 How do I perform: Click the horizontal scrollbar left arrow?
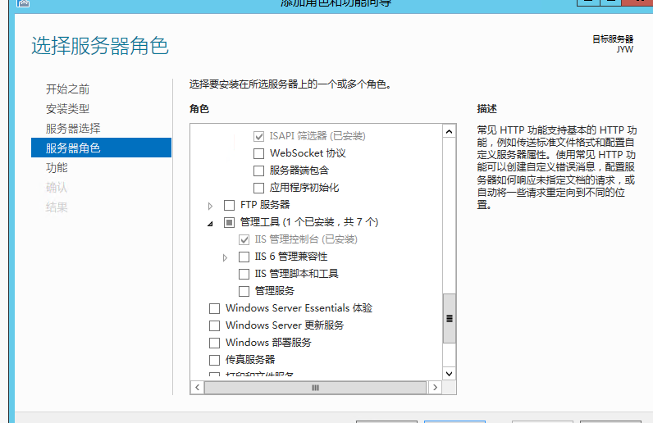197,386
